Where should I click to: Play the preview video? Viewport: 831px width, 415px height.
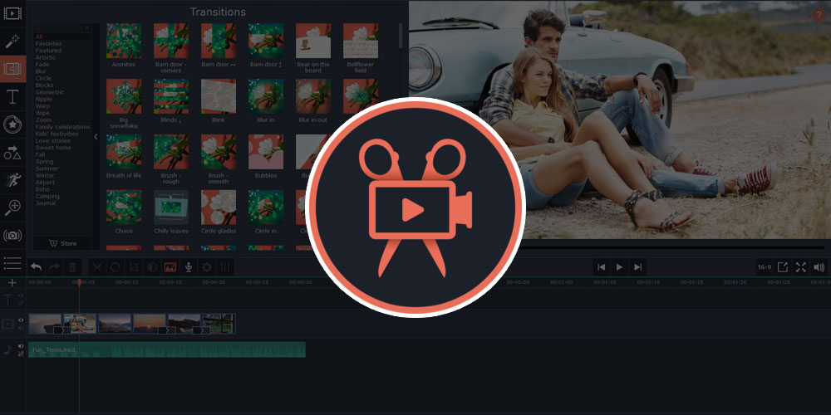pos(619,267)
